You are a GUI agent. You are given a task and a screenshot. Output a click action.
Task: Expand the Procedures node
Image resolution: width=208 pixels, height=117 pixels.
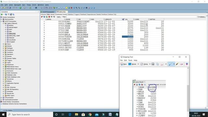pyautogui.click(x=4, y=50)
